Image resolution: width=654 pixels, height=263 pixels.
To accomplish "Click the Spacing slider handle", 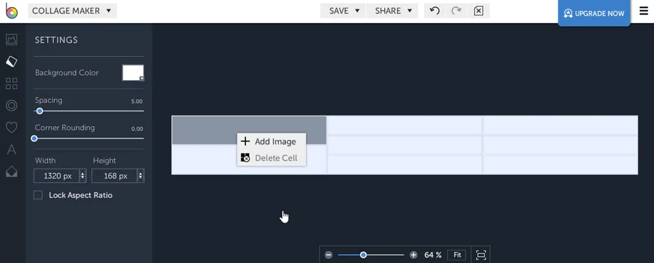I will point(40,111).
